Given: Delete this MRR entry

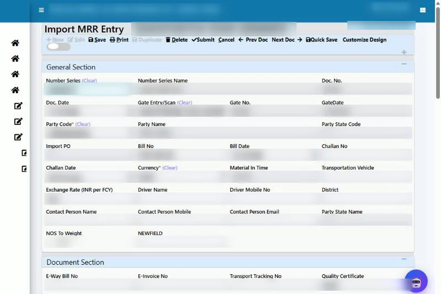Looking at the screenshot, I should pyautogui.click(x=176, y=40).
